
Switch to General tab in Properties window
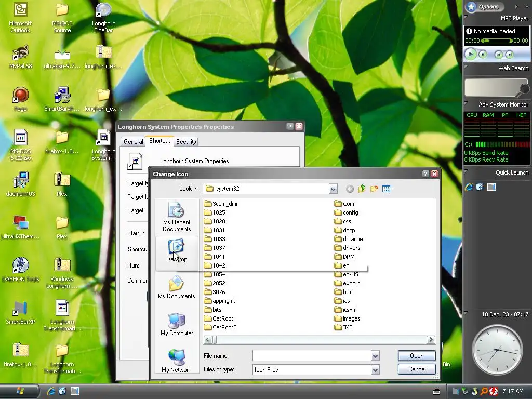click(x=133, y=141)
